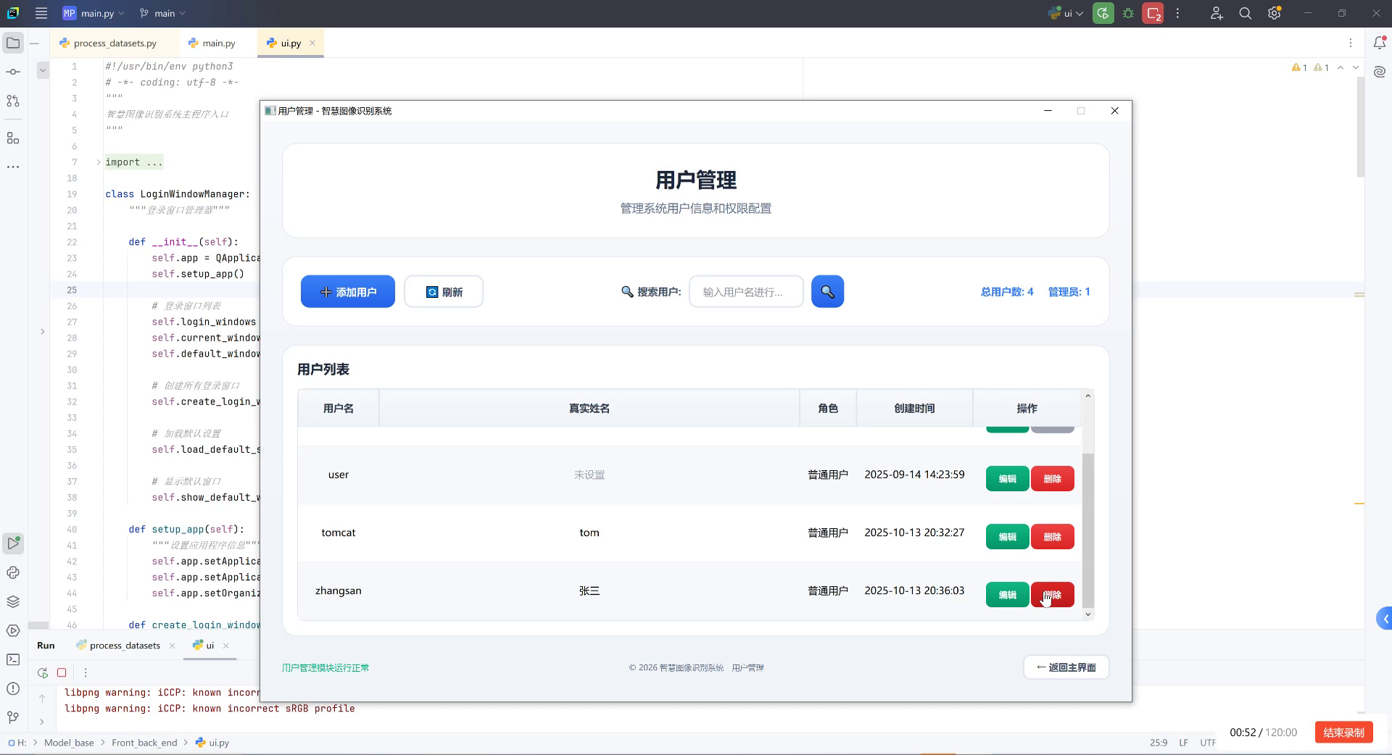Click 删除 for user tomcat
Viewport: 1392px width, 755px height.
1052,537
